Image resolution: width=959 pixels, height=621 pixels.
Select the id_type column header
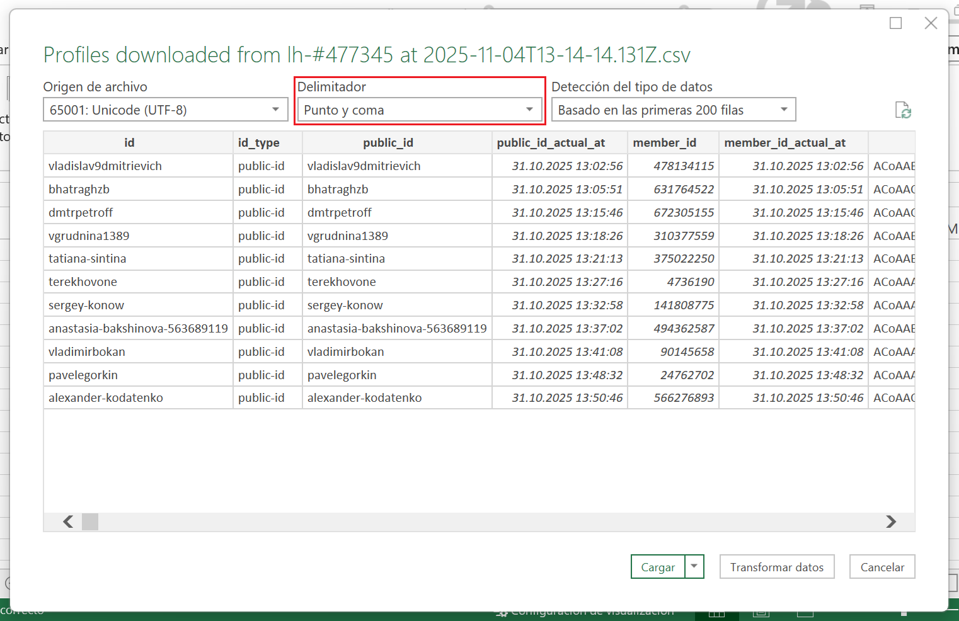[259, 143]
